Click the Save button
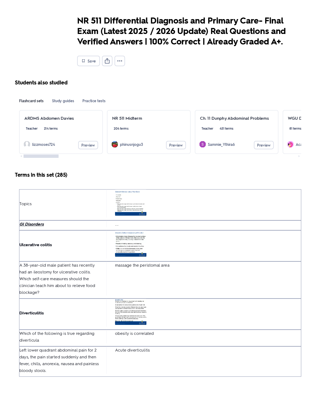Image resolution: width=320 pixels, height=414 pixels. click(x=88, y=61)
